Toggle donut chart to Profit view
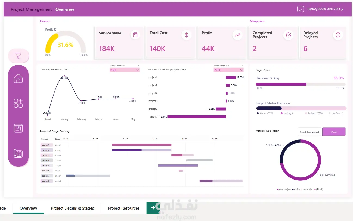Image resolution: width=353 pixels, height=221 pixels. pos(334,132)
